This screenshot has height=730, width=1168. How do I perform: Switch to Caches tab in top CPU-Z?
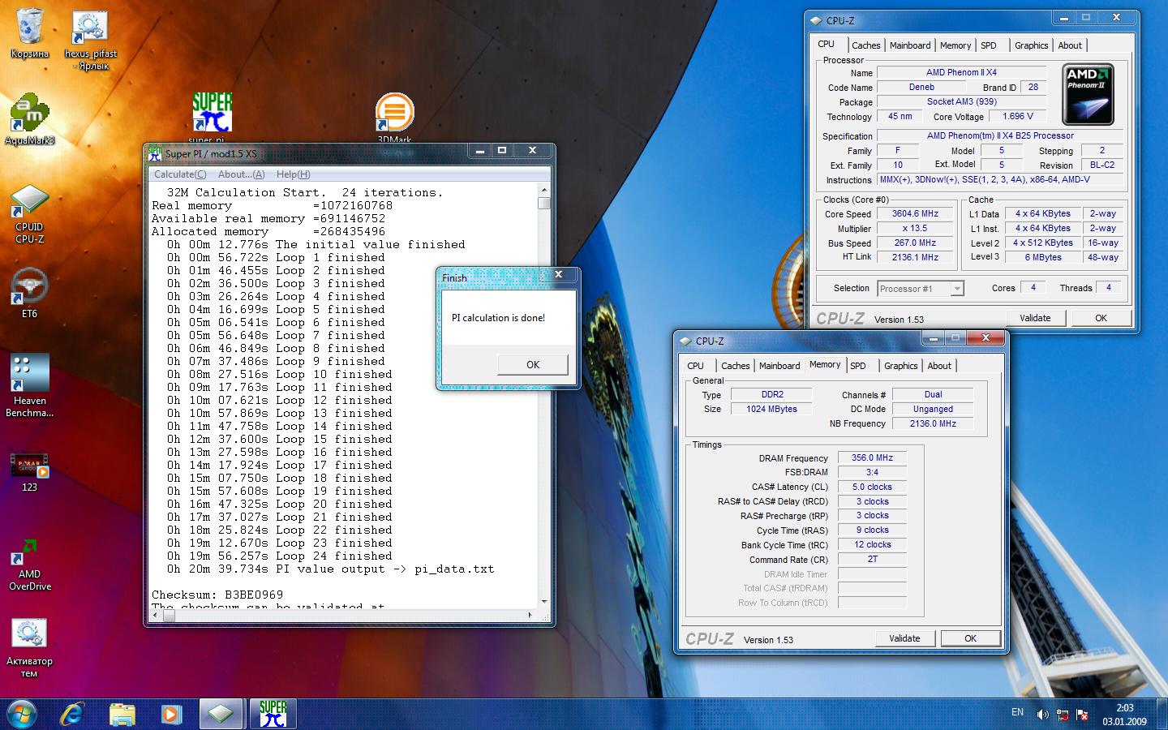(x=865, y=45)
